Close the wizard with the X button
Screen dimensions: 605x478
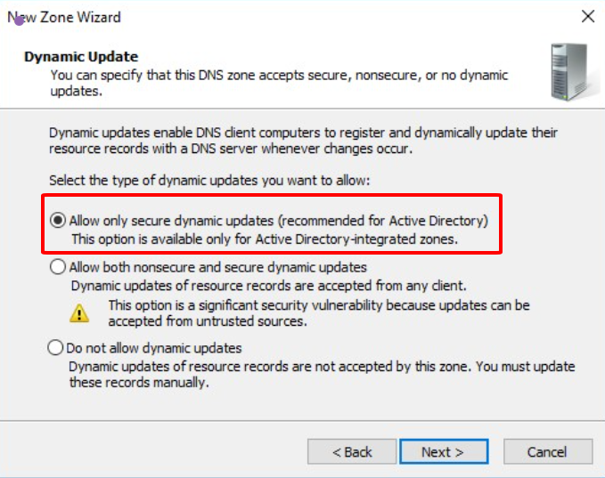coord(587,17)
